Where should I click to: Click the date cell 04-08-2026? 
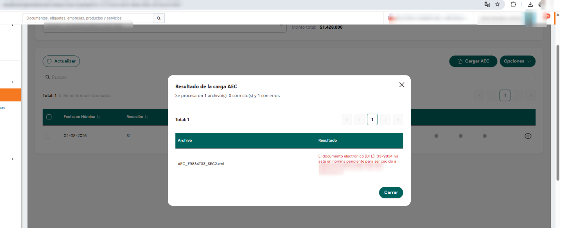click(75, 136)
